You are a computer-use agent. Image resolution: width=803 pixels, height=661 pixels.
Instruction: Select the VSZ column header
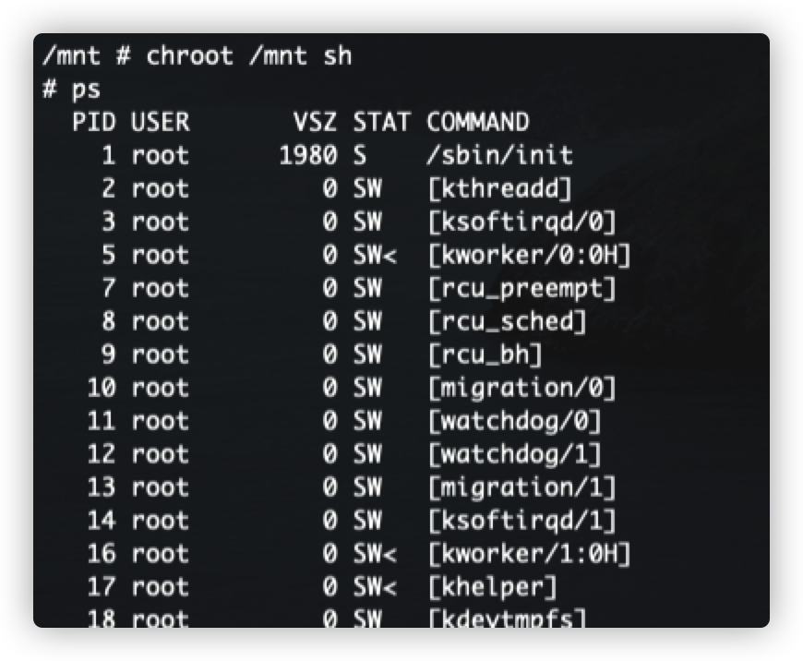pos(315,122)
